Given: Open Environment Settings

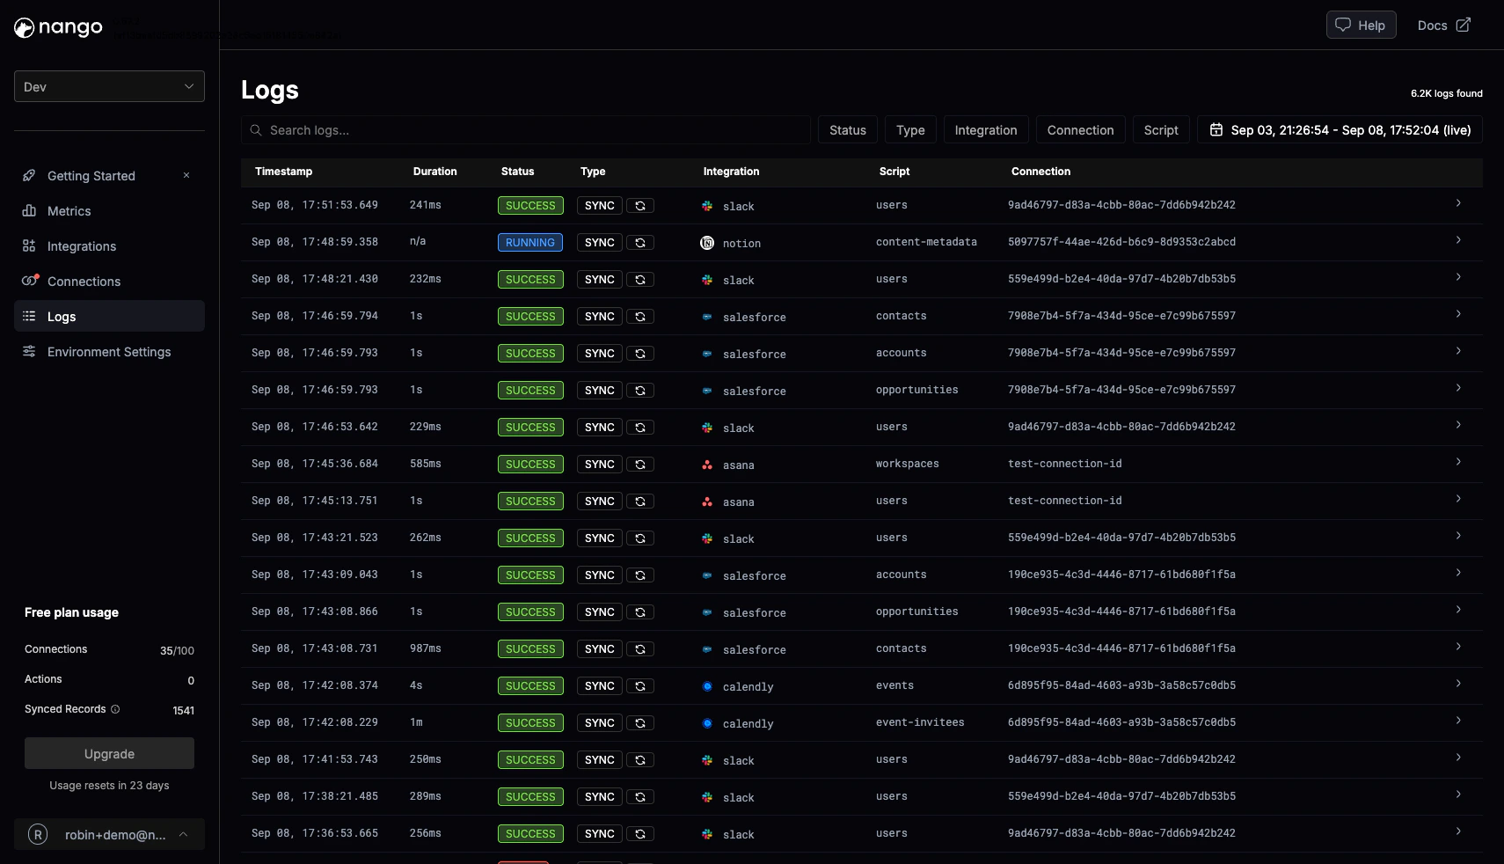Looking at the screenshot, I should (x=109, y=352).
